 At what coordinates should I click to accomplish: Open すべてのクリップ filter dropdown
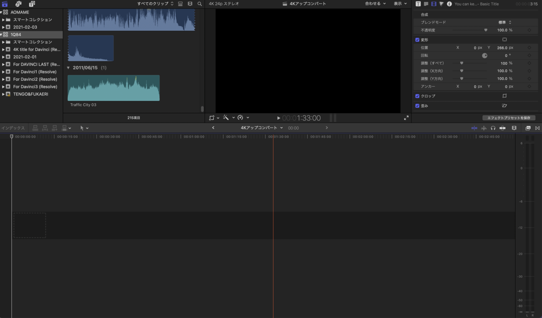(155, 4)
